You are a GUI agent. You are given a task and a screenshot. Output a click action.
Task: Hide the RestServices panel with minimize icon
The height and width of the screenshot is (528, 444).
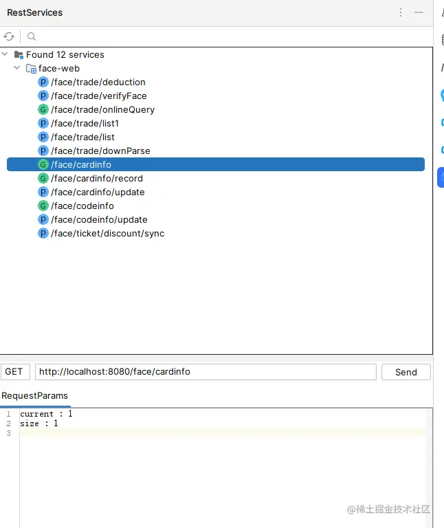419,12
